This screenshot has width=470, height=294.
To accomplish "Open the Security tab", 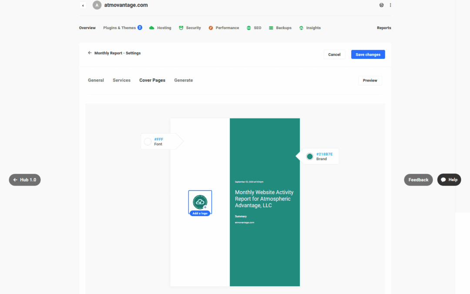I will [193, 28].
